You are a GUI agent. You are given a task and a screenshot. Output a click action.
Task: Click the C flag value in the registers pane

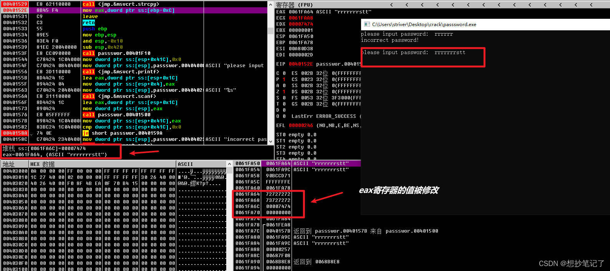[x=284, y=73]
